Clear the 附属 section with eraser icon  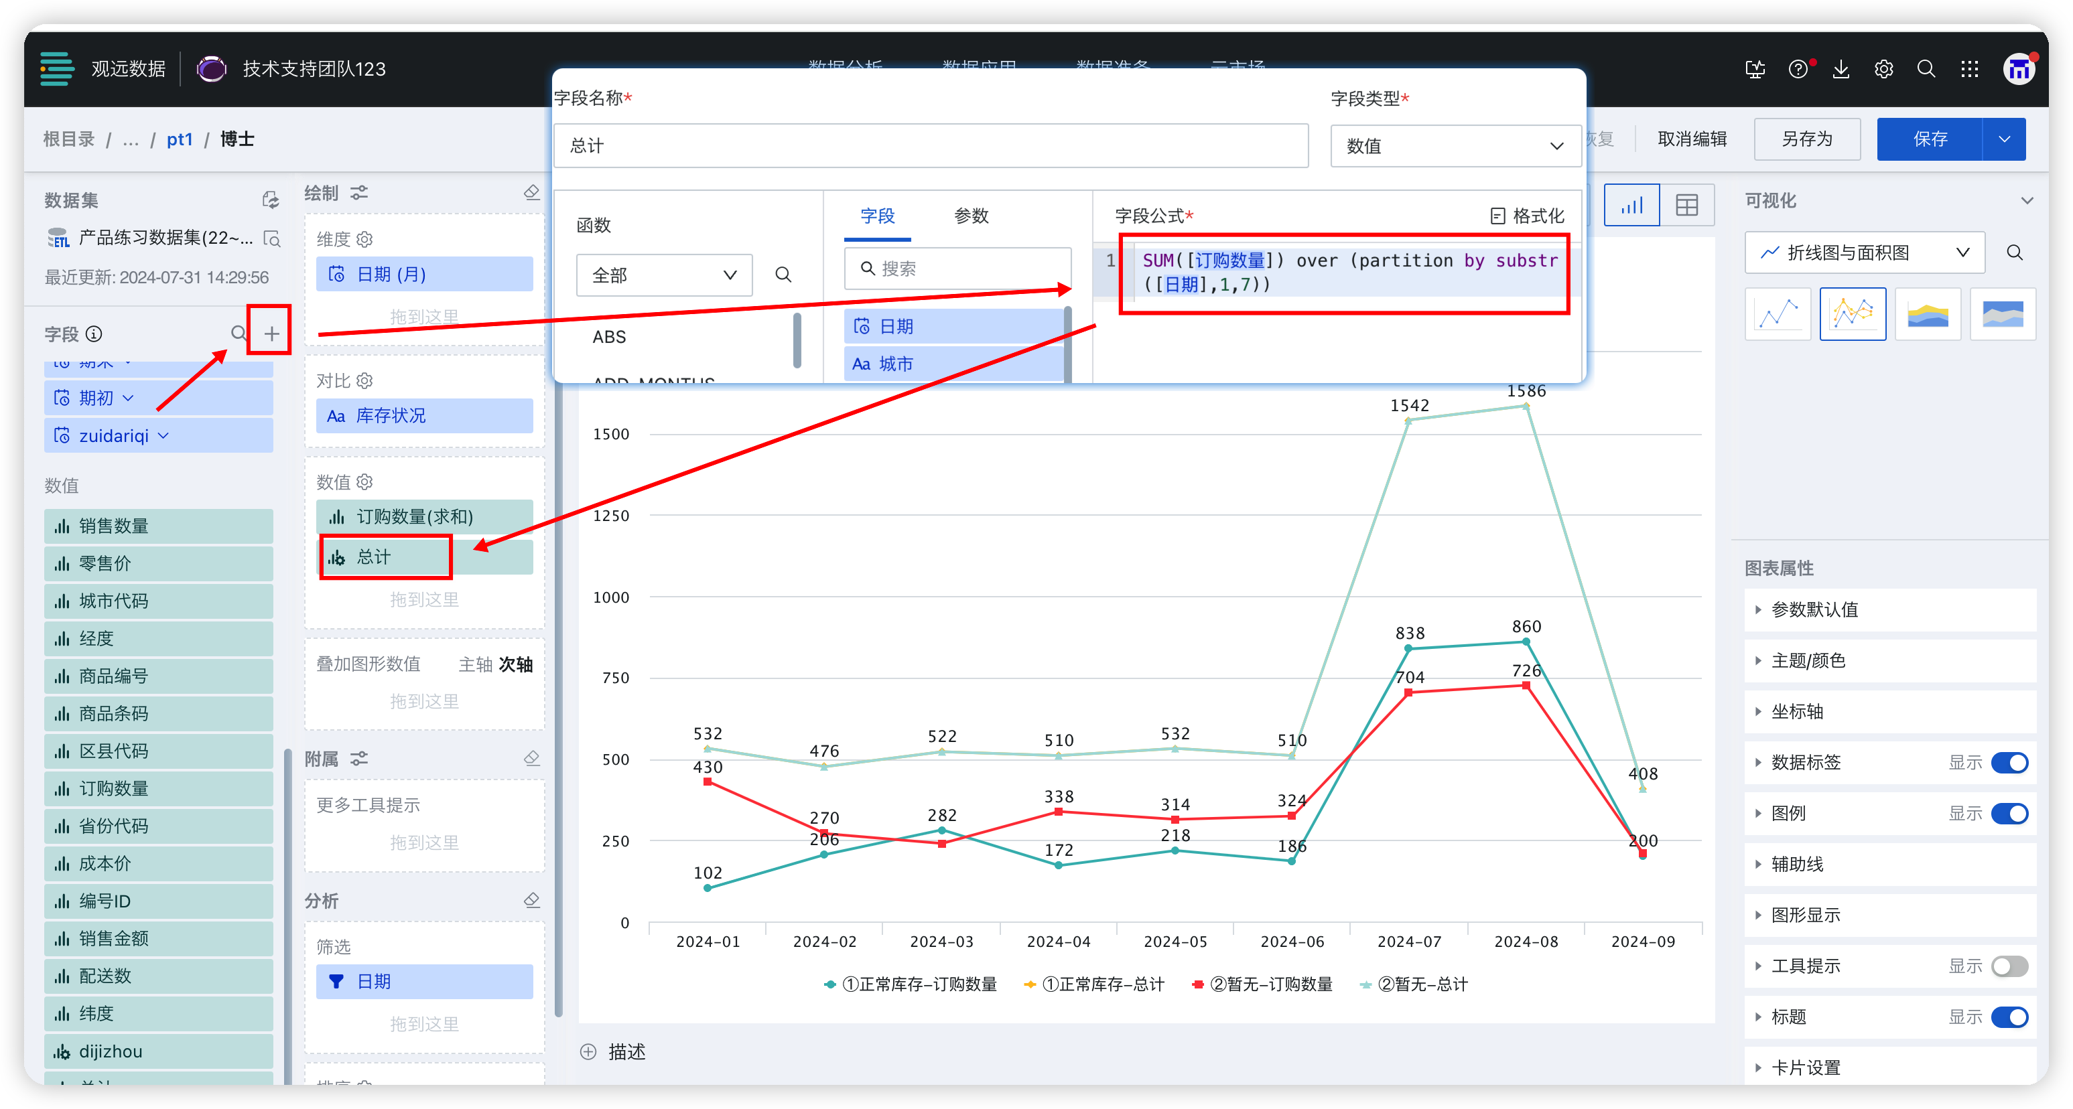pos(531,758)
